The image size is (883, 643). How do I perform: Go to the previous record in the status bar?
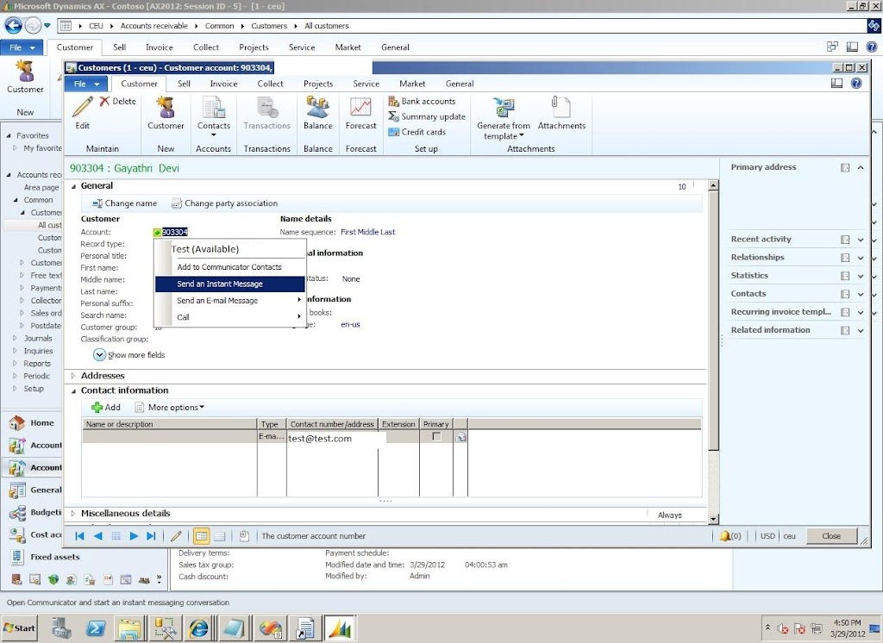click(x=97, y=536)
